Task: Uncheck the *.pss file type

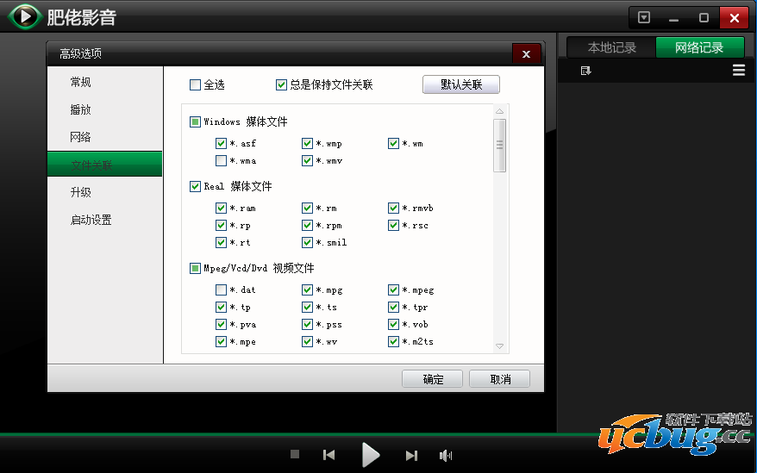Action: pos(308,324)
